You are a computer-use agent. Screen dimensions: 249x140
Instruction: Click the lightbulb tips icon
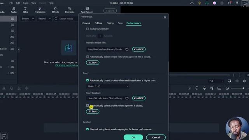point(200,3)
